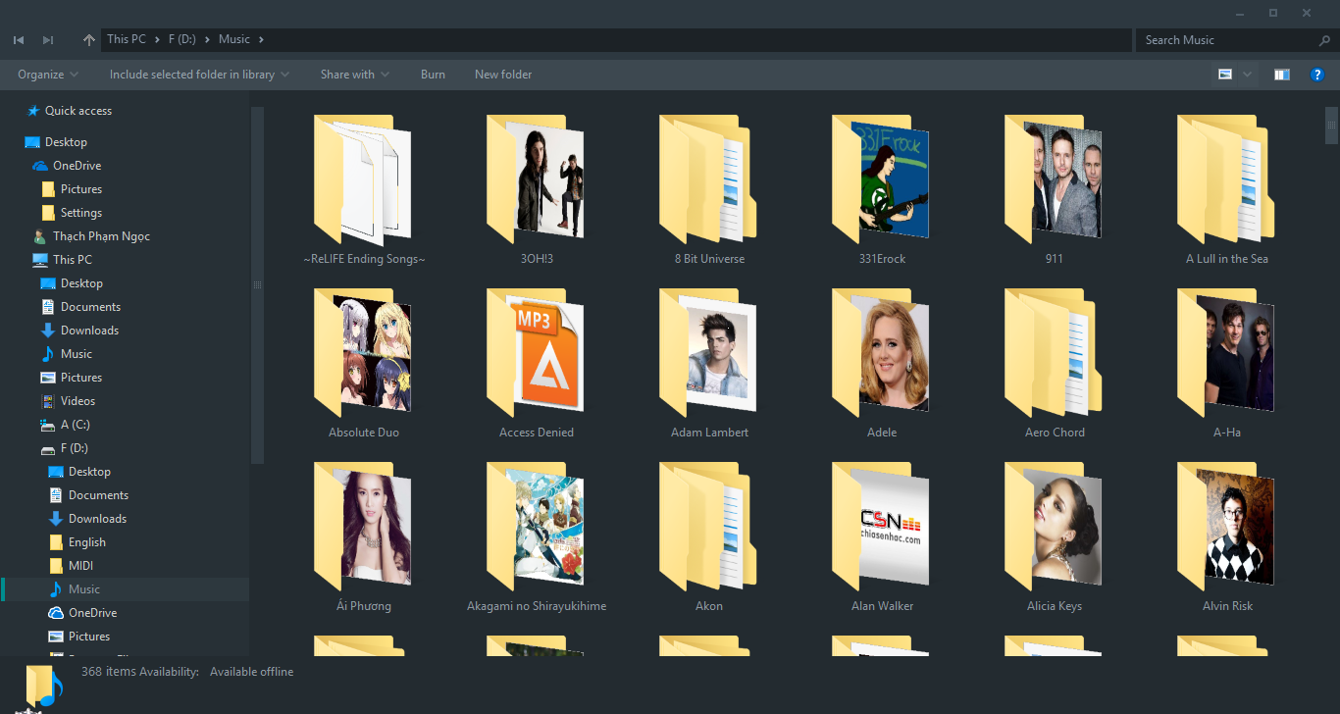Screen dimensions: 1340x714
Task: Click the search magnifier icon
Action: pos(1325,40)
